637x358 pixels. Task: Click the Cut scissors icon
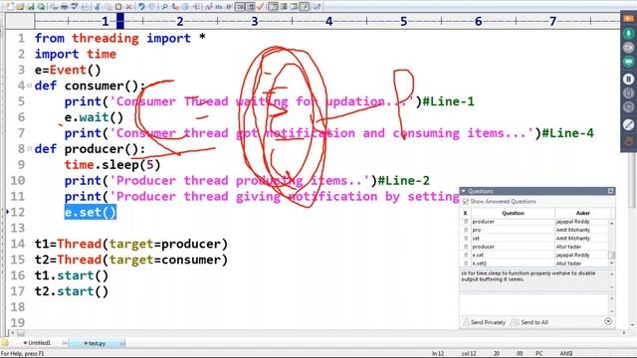click(x=98, y=7)
